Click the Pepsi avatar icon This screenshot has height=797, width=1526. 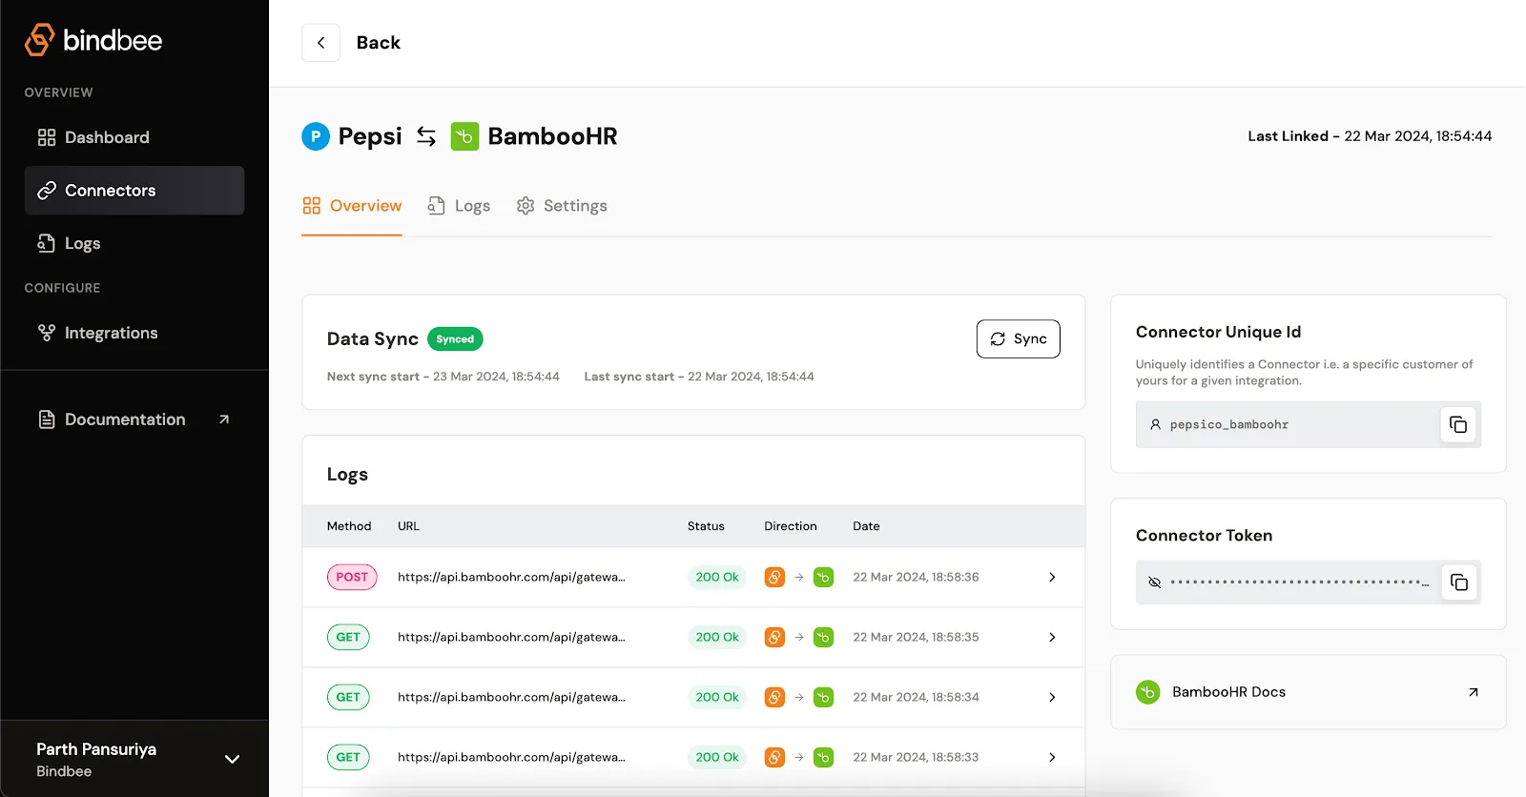[x=316, y=136]
